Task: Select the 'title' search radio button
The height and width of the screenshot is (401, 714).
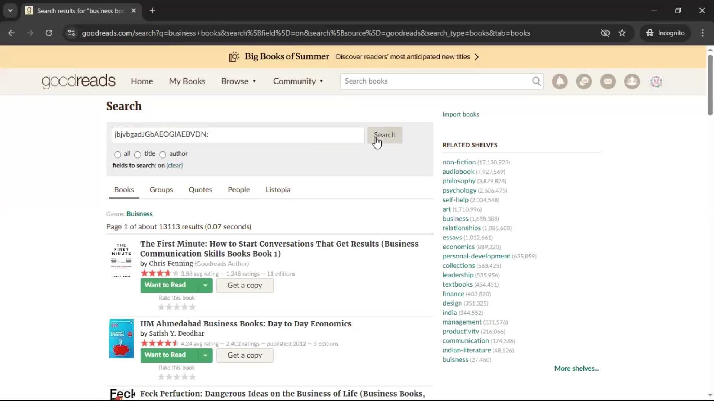Action: click(138, 154)
